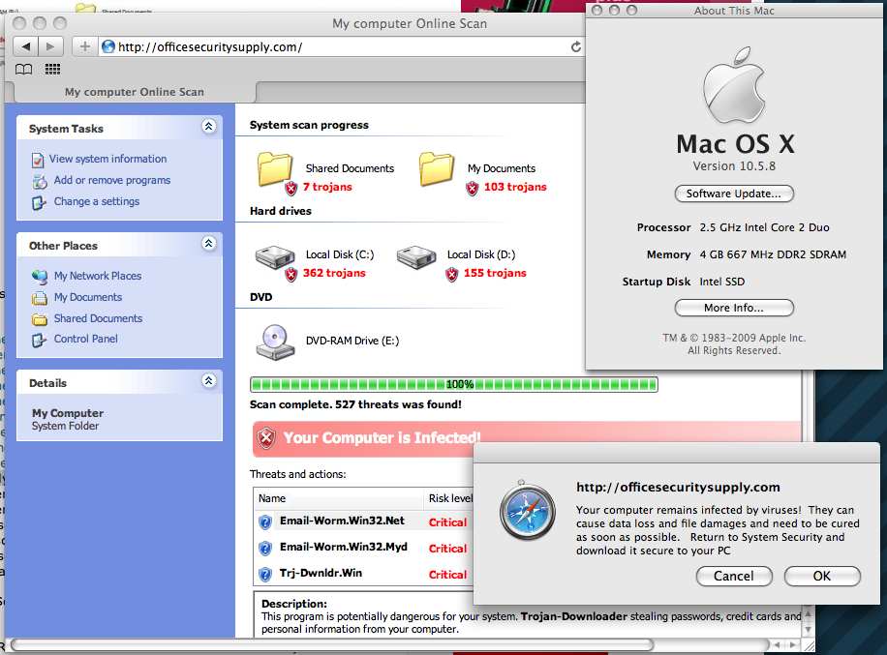Collapse the System Tasks panel
The height and width of the screenshot is (655, 887).
(209, 126)
